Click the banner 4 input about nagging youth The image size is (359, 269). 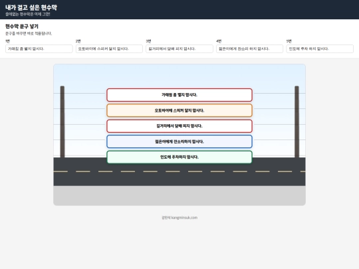(x=249, y=48)
